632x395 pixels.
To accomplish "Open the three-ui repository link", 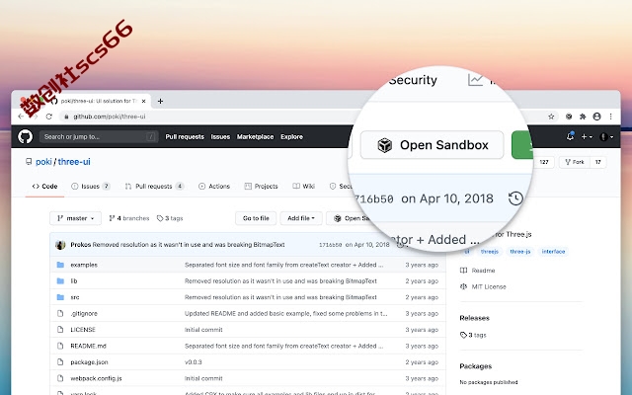I will pyautogui.click(x=74, y=162).
